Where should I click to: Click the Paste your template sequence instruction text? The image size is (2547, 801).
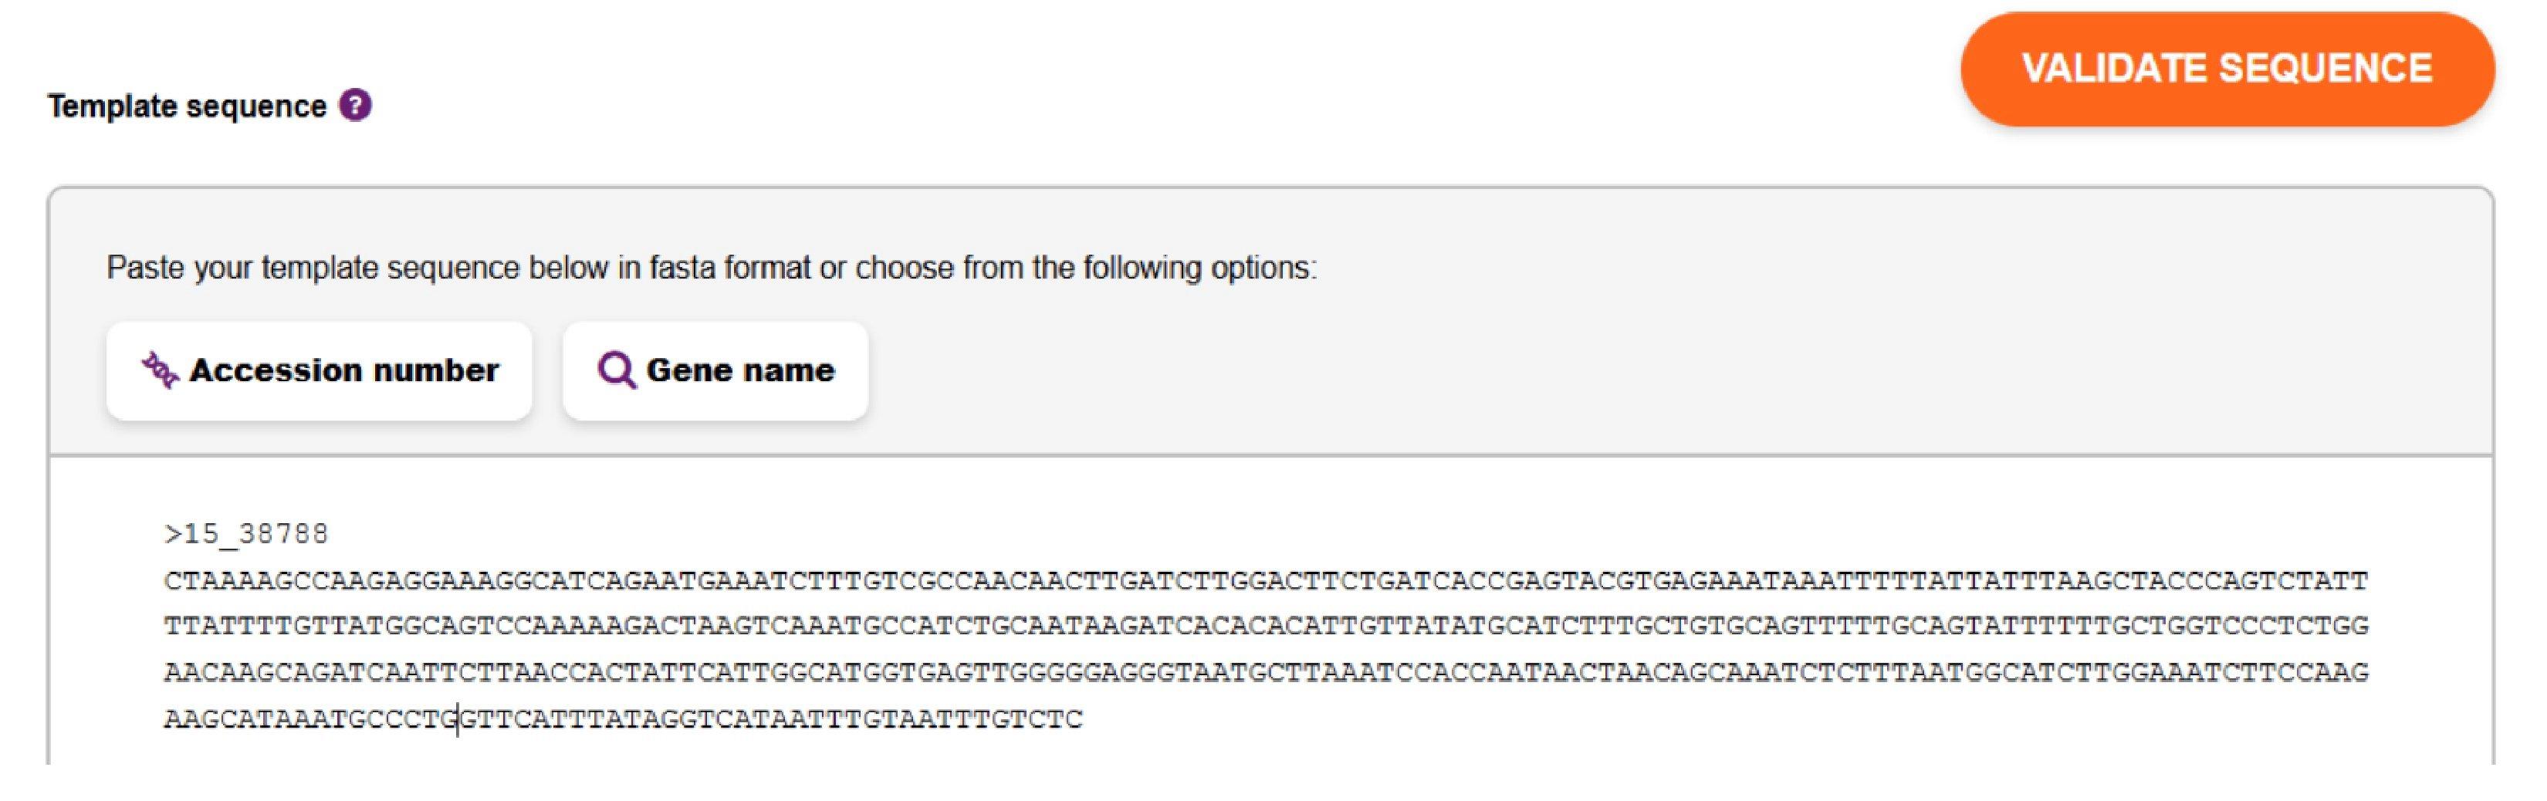click(711, 268)
